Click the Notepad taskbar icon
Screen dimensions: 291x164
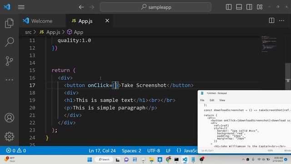193,159
